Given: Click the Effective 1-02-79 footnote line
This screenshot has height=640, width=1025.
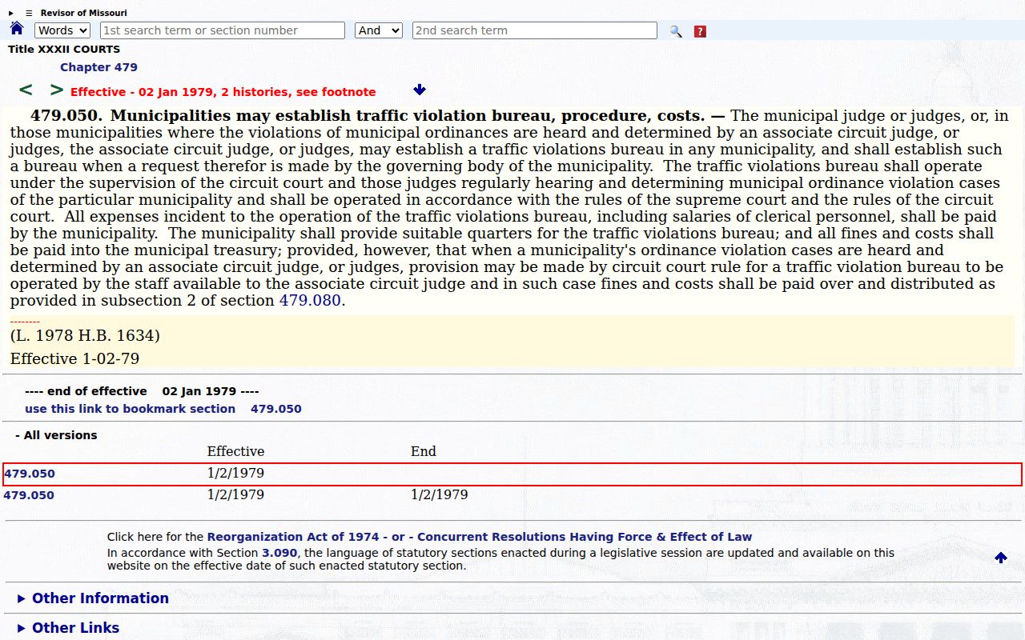Looking at the screenshot, I should pos(74,359).
